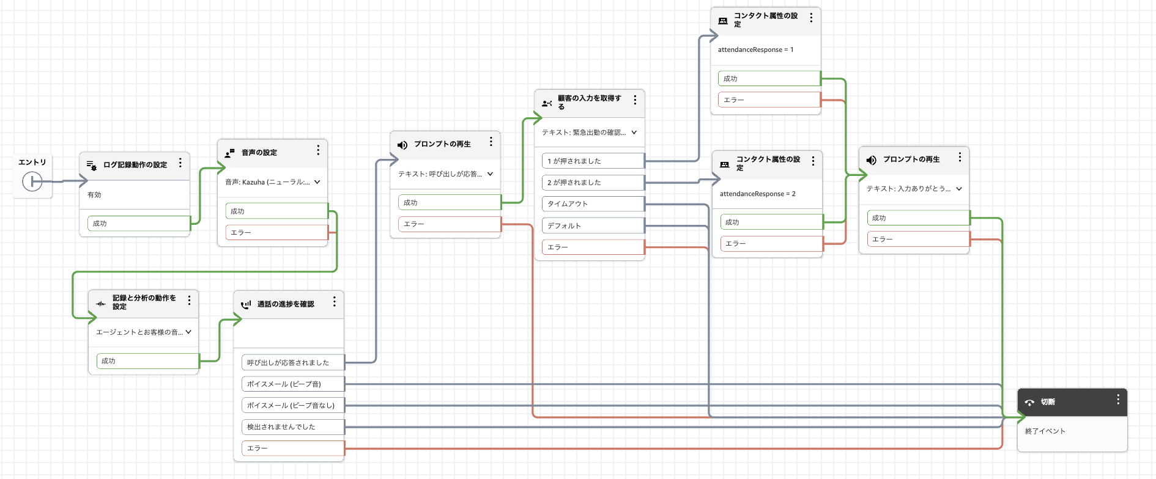The image size is (1156, 479).
Task: Select the デフォルト branch
Action: [593, 225]
